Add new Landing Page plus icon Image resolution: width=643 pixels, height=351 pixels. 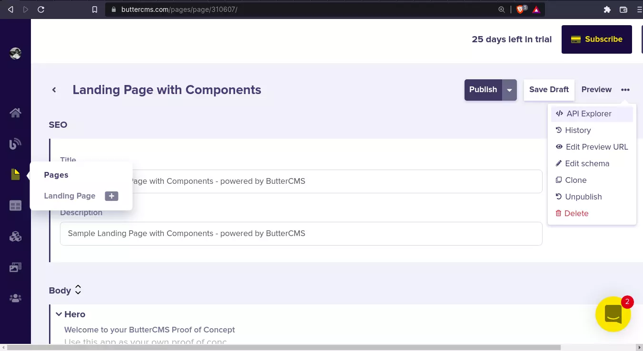point(111,196)
